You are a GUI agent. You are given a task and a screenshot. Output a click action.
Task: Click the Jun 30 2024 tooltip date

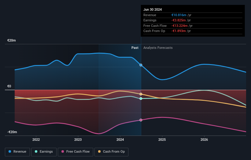pyautogui.click(x=153, y=9)
